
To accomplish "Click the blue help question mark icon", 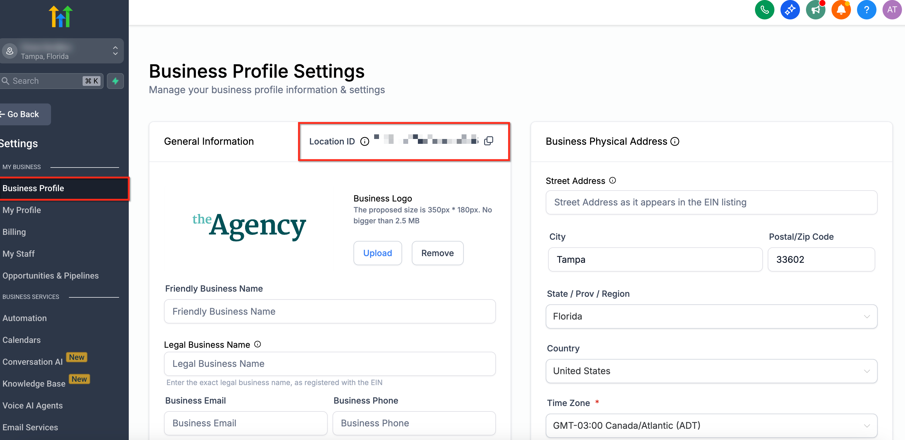I will (866, 9).
